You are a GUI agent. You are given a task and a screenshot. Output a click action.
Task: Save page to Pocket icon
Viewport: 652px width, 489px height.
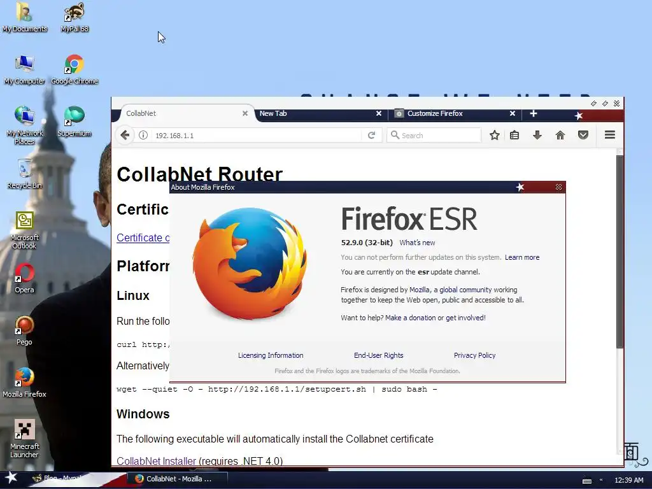[x=583, y=135]
